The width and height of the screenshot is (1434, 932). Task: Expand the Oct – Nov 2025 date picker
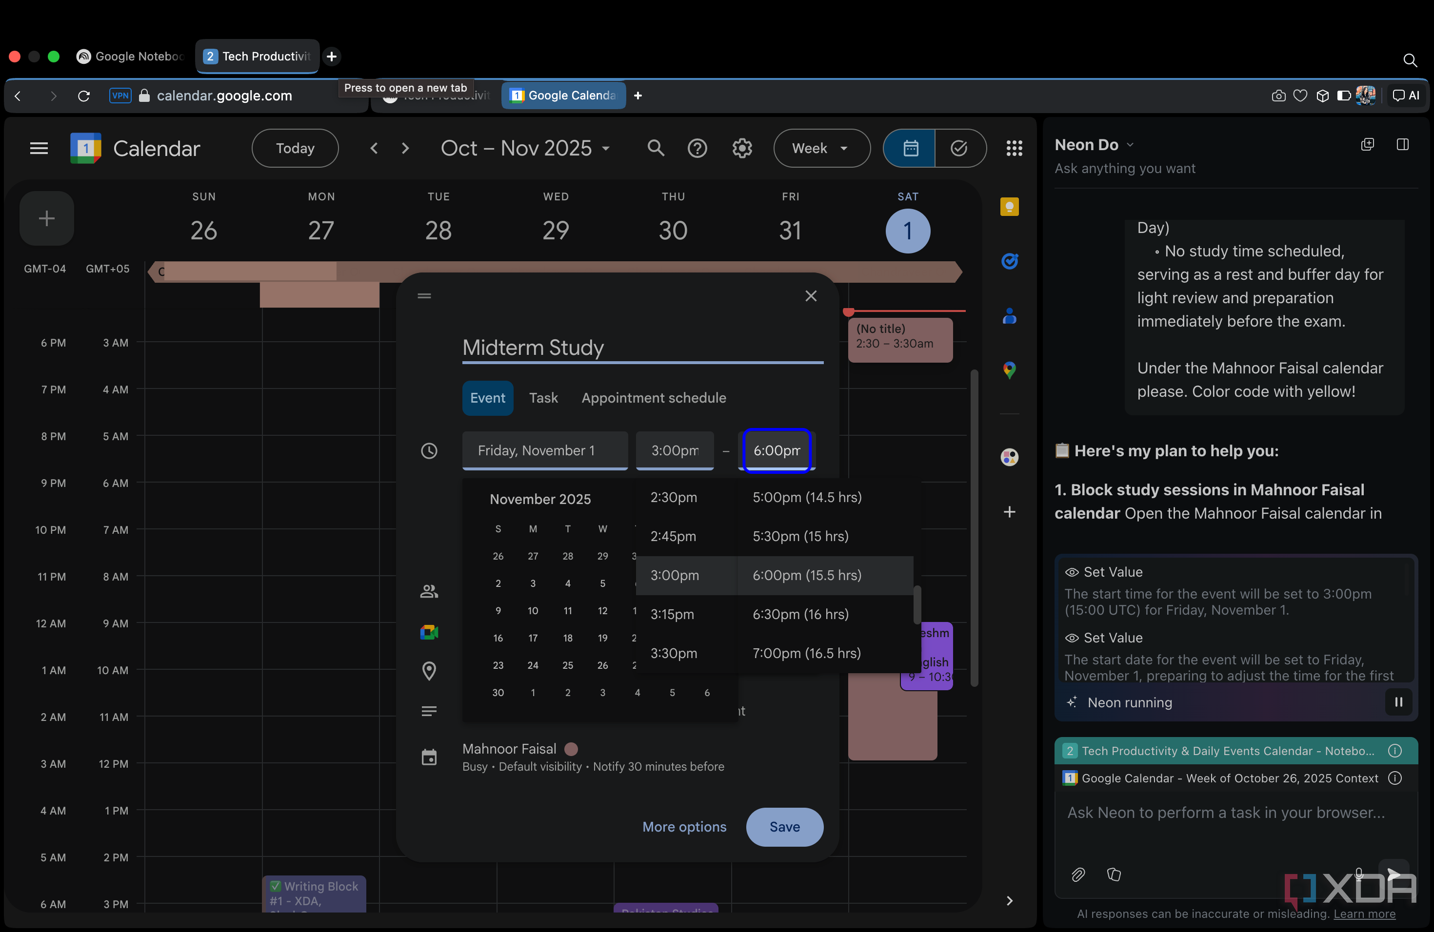coord(525,148)
